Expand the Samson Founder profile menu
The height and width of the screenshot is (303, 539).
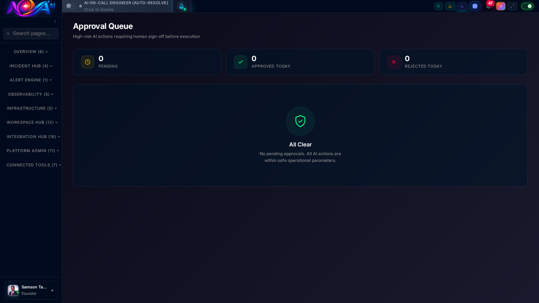click(31, 290)
